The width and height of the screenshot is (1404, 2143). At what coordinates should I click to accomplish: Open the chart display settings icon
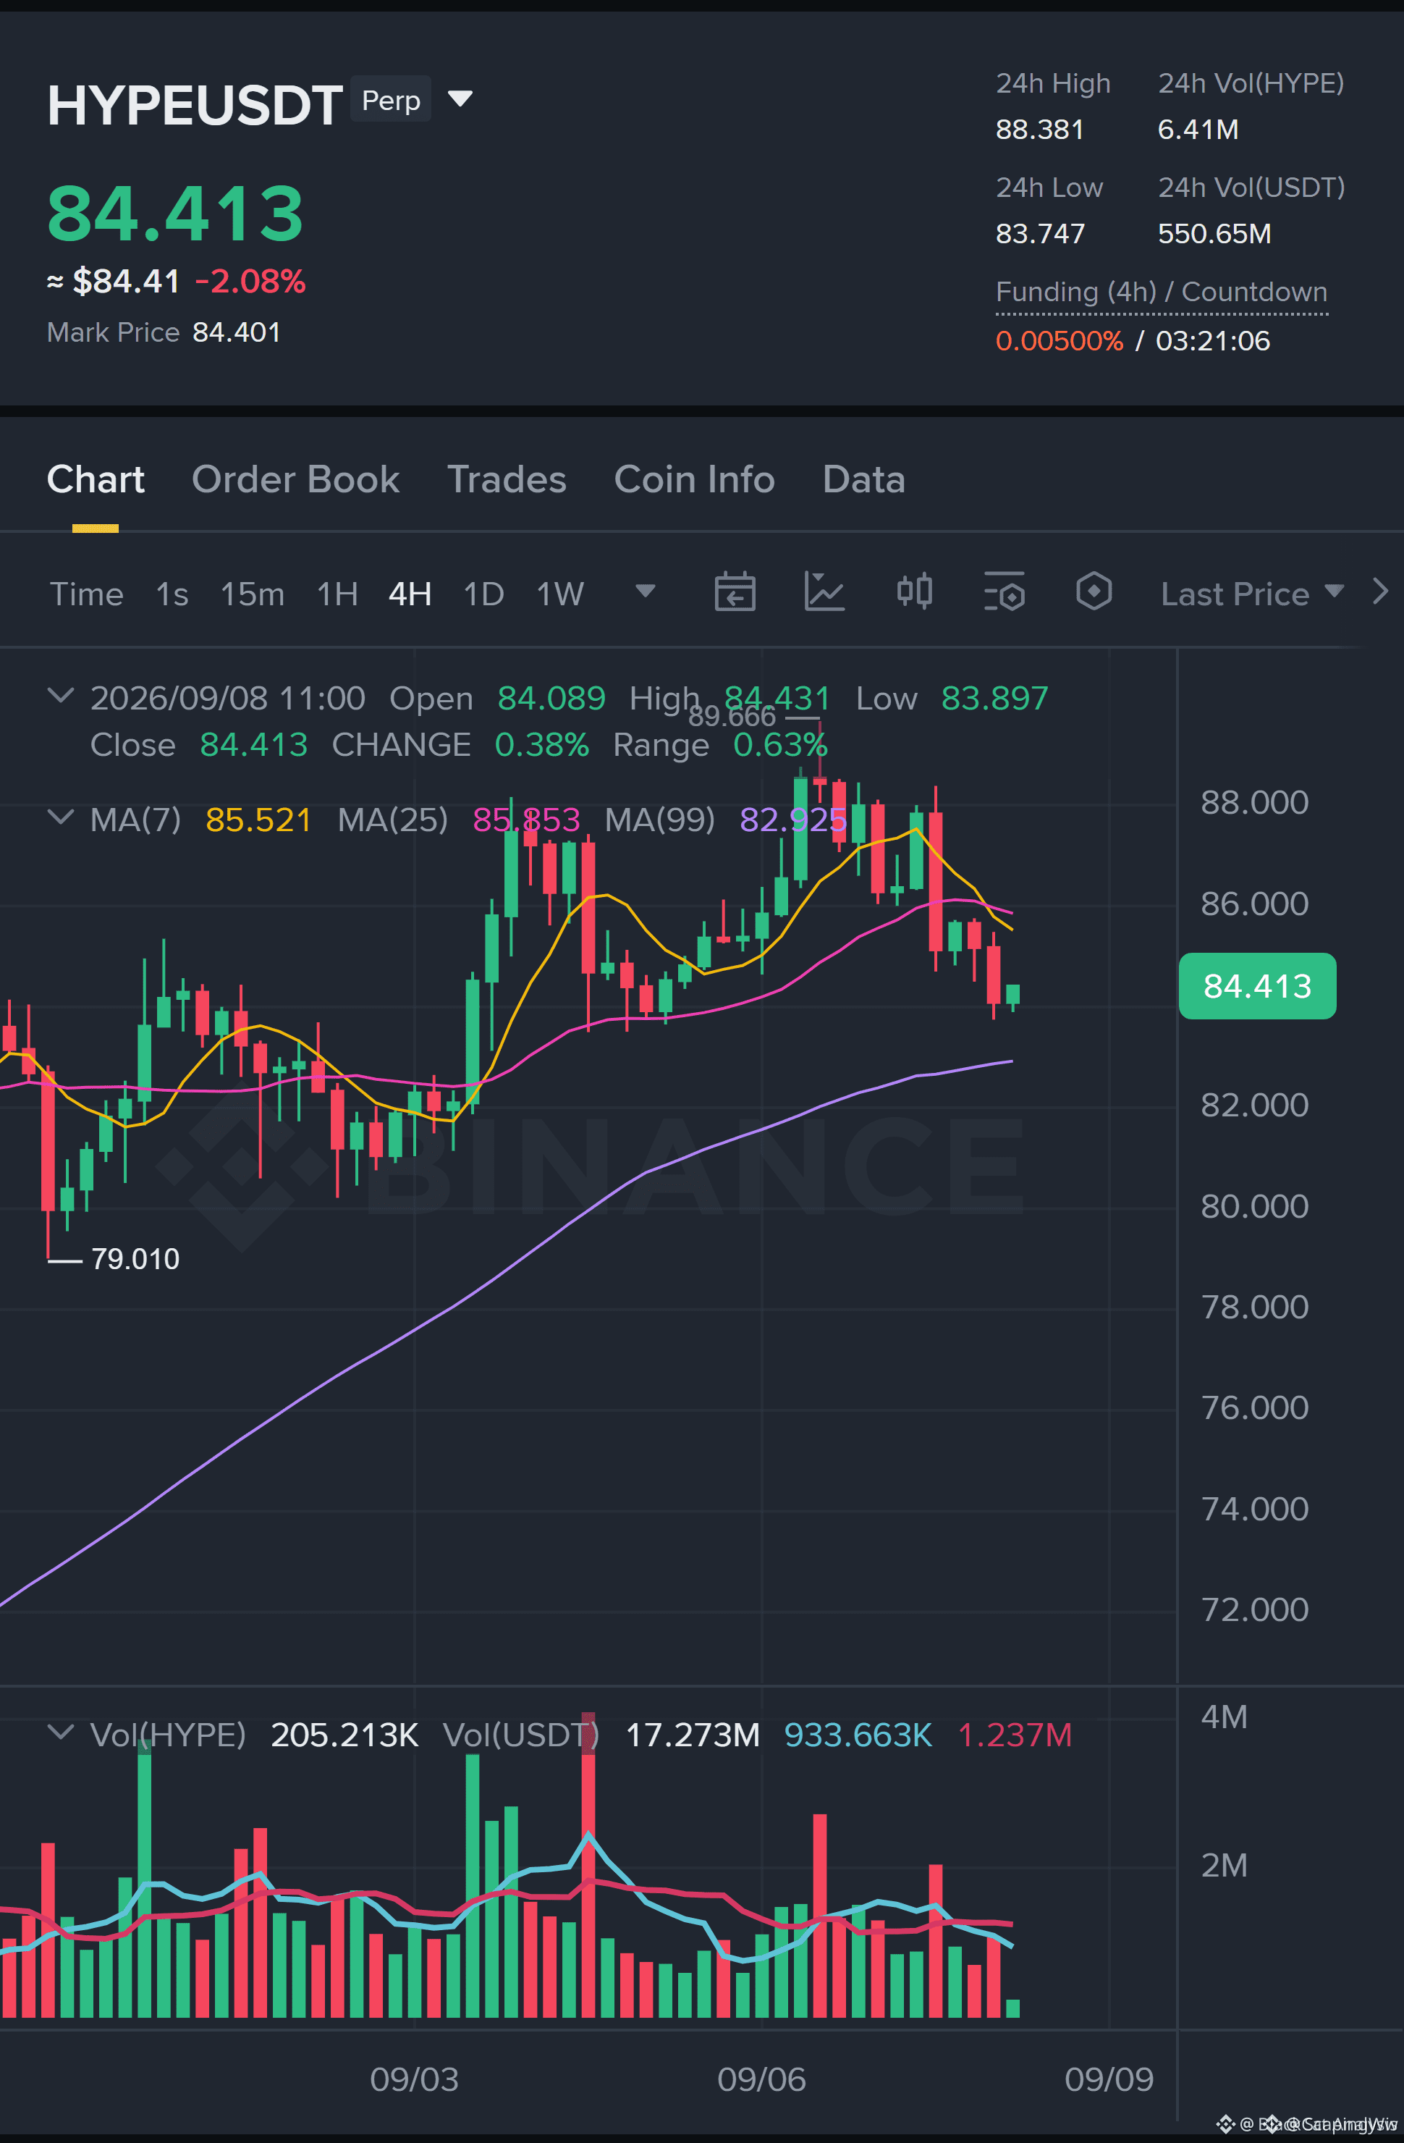click(1004, 591)
